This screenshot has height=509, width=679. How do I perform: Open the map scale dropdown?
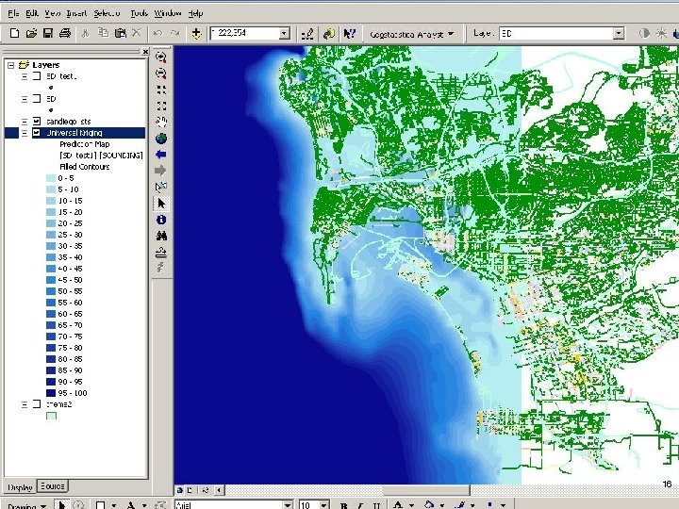click(284, 33)
